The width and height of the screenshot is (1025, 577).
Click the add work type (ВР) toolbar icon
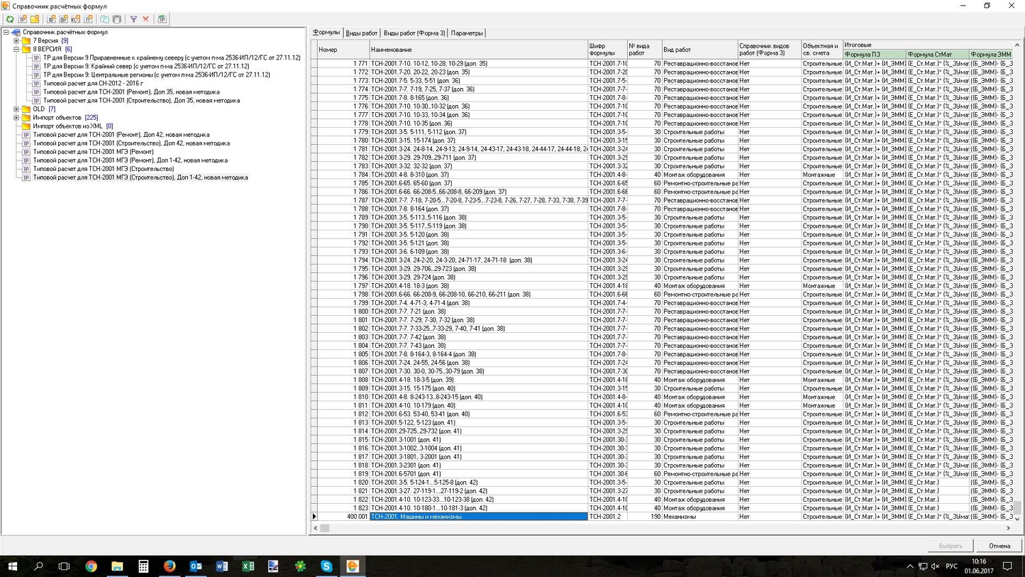pos(64,19)
